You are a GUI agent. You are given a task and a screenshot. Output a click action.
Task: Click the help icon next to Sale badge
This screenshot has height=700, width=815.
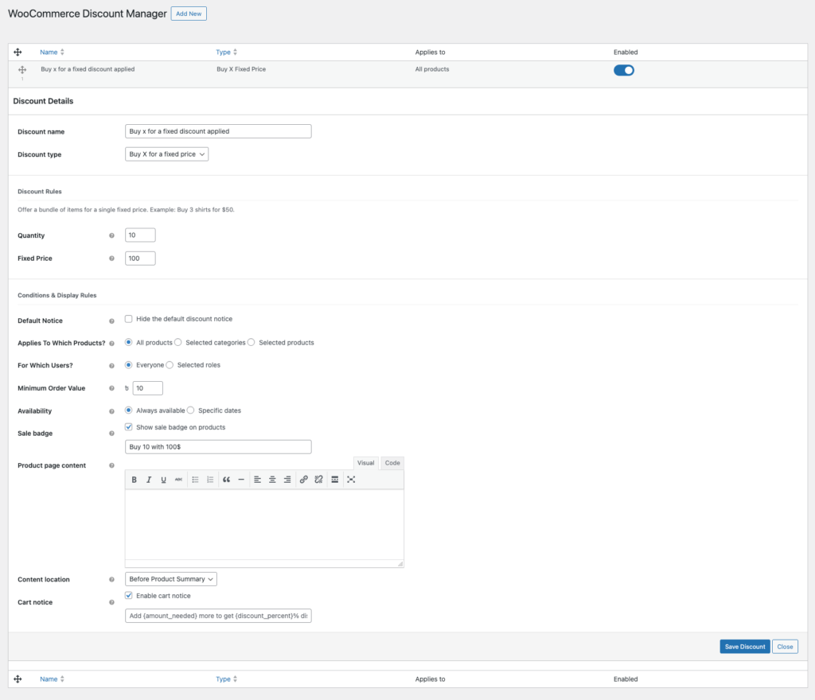pyautogui.click(x=111, y=434)
